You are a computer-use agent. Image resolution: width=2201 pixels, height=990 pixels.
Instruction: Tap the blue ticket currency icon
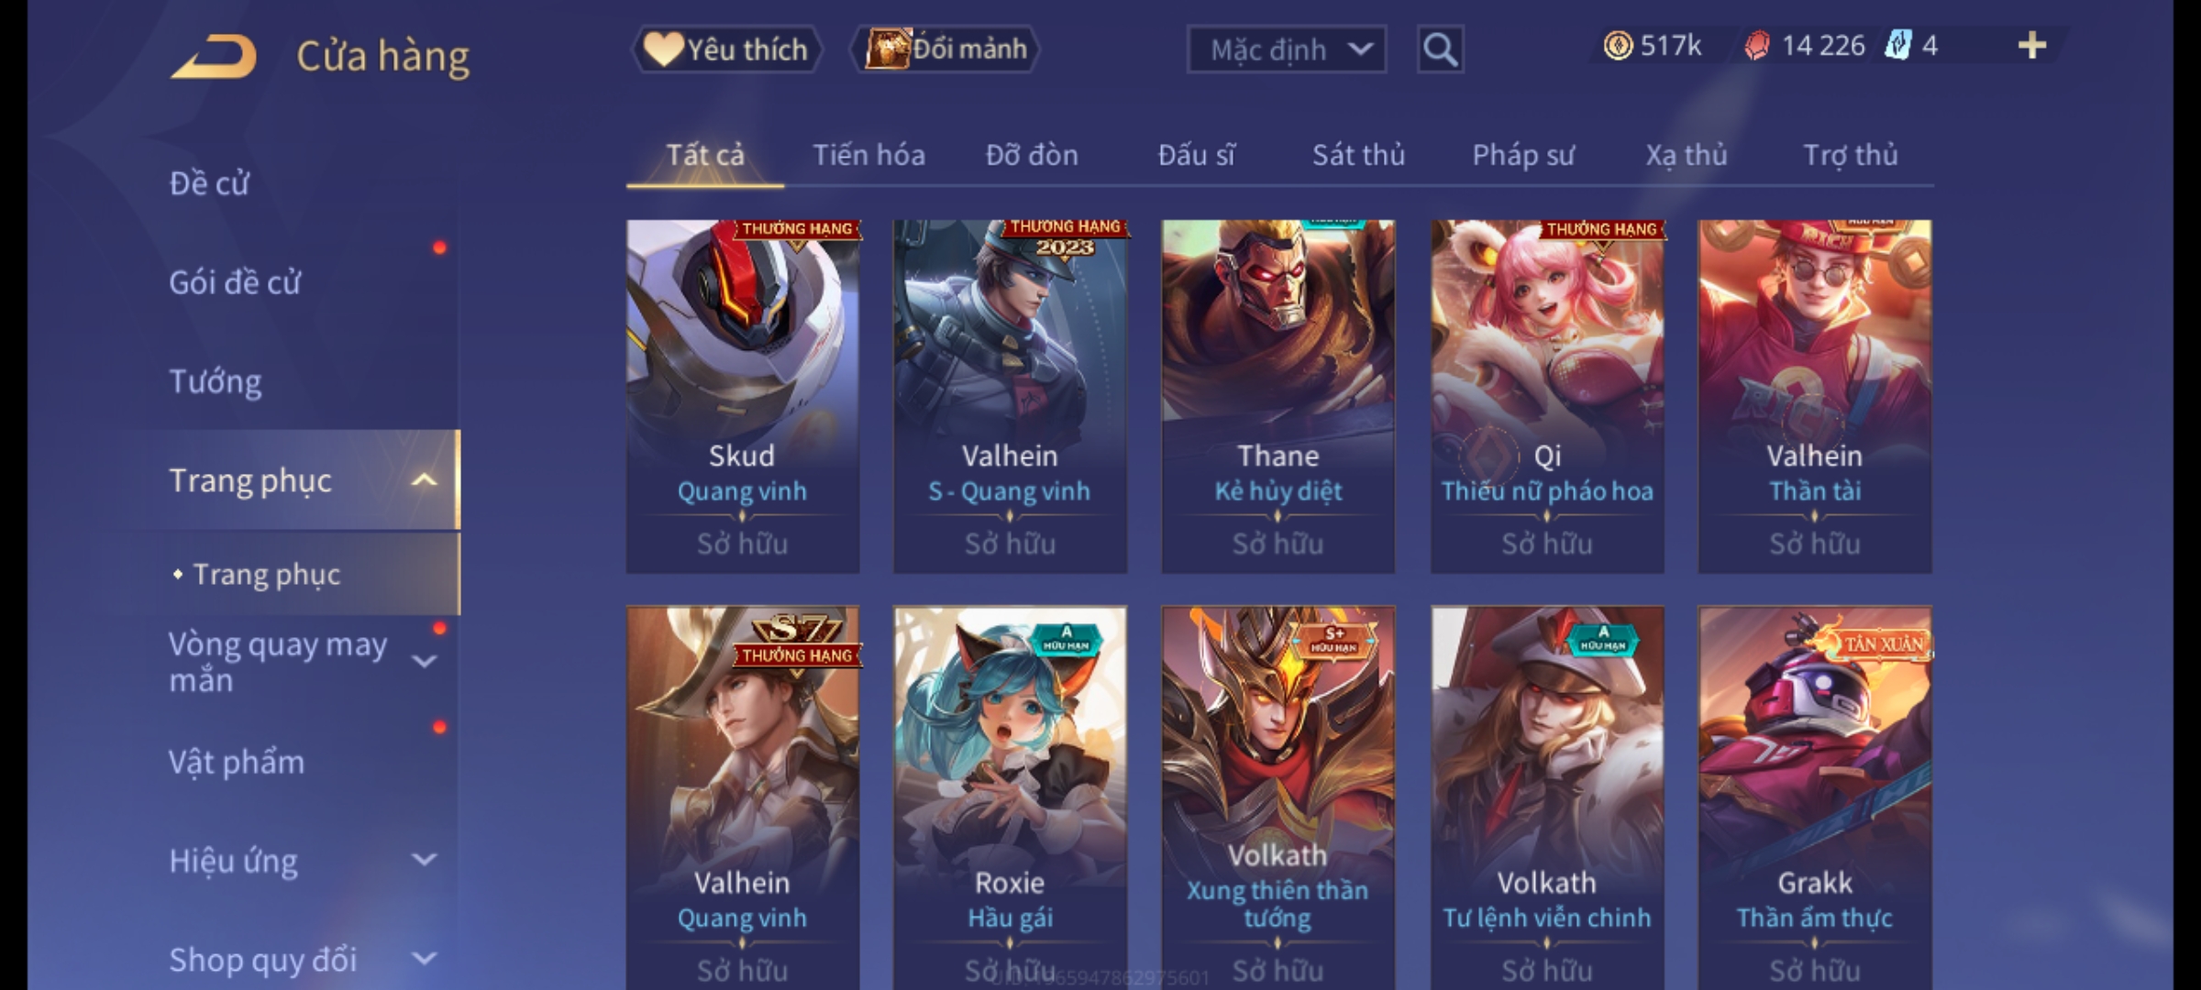click(x=1897, y=46)
